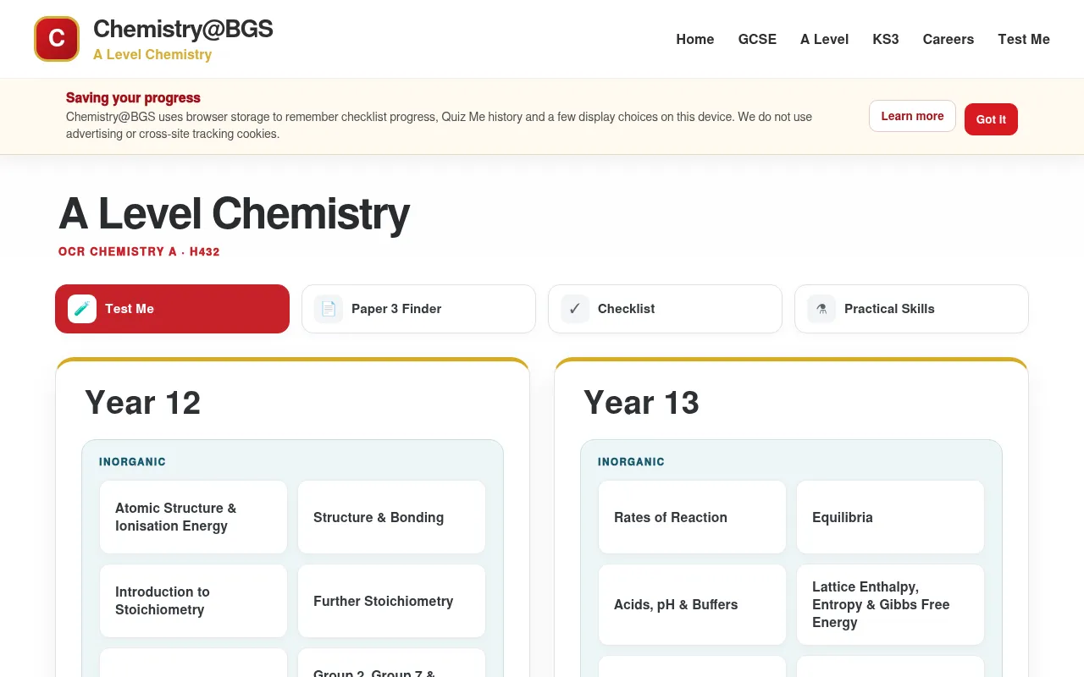
Task: Open the Acids, pH & Buffers topic
Action: click(x=692, y=604)
